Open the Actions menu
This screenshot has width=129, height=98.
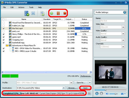tap(21, 7)
